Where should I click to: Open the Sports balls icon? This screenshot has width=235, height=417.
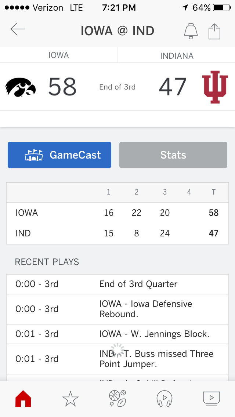(117, 398)
